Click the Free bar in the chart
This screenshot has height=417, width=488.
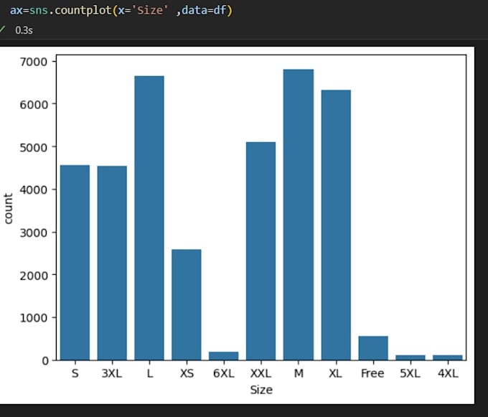pyautogui.click(x=373, y=348)
